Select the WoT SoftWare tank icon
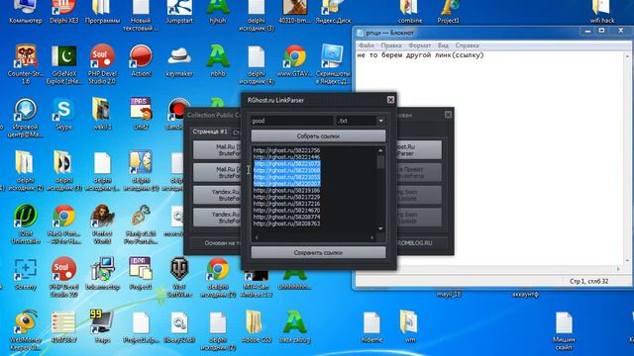 (x=179, y=277)
